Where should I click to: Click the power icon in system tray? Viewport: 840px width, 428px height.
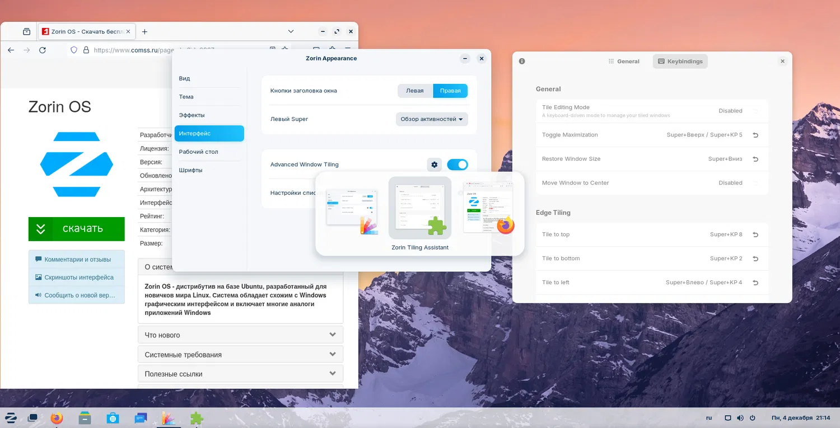[753, 418]
